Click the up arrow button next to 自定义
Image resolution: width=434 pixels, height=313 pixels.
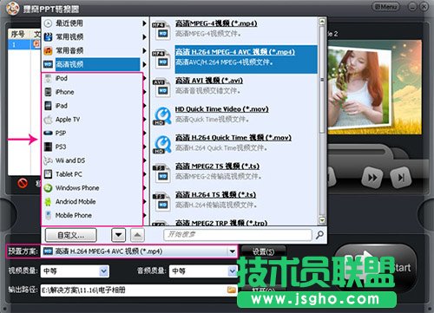point(137,235)
